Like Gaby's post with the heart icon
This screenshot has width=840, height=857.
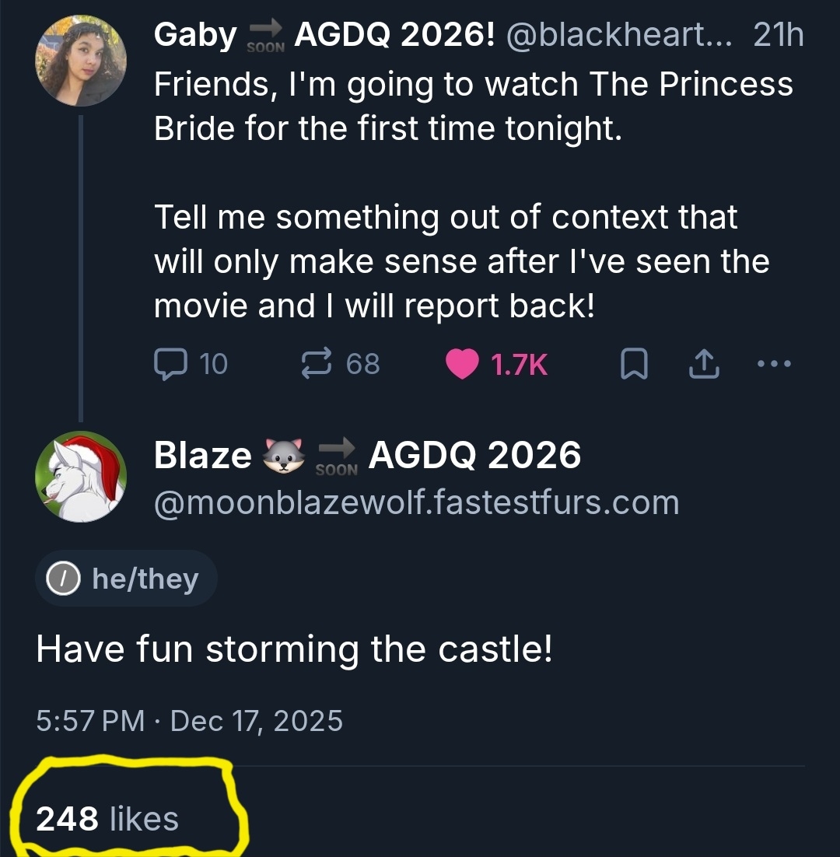point(462,364)
